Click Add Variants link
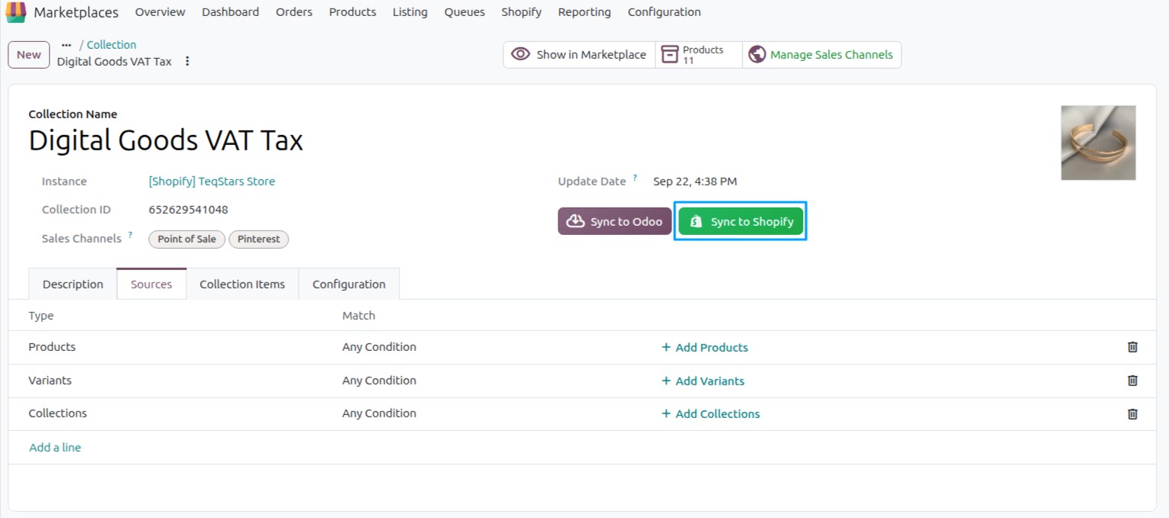This screenshot has width=1169, height=518. [703, 381]
